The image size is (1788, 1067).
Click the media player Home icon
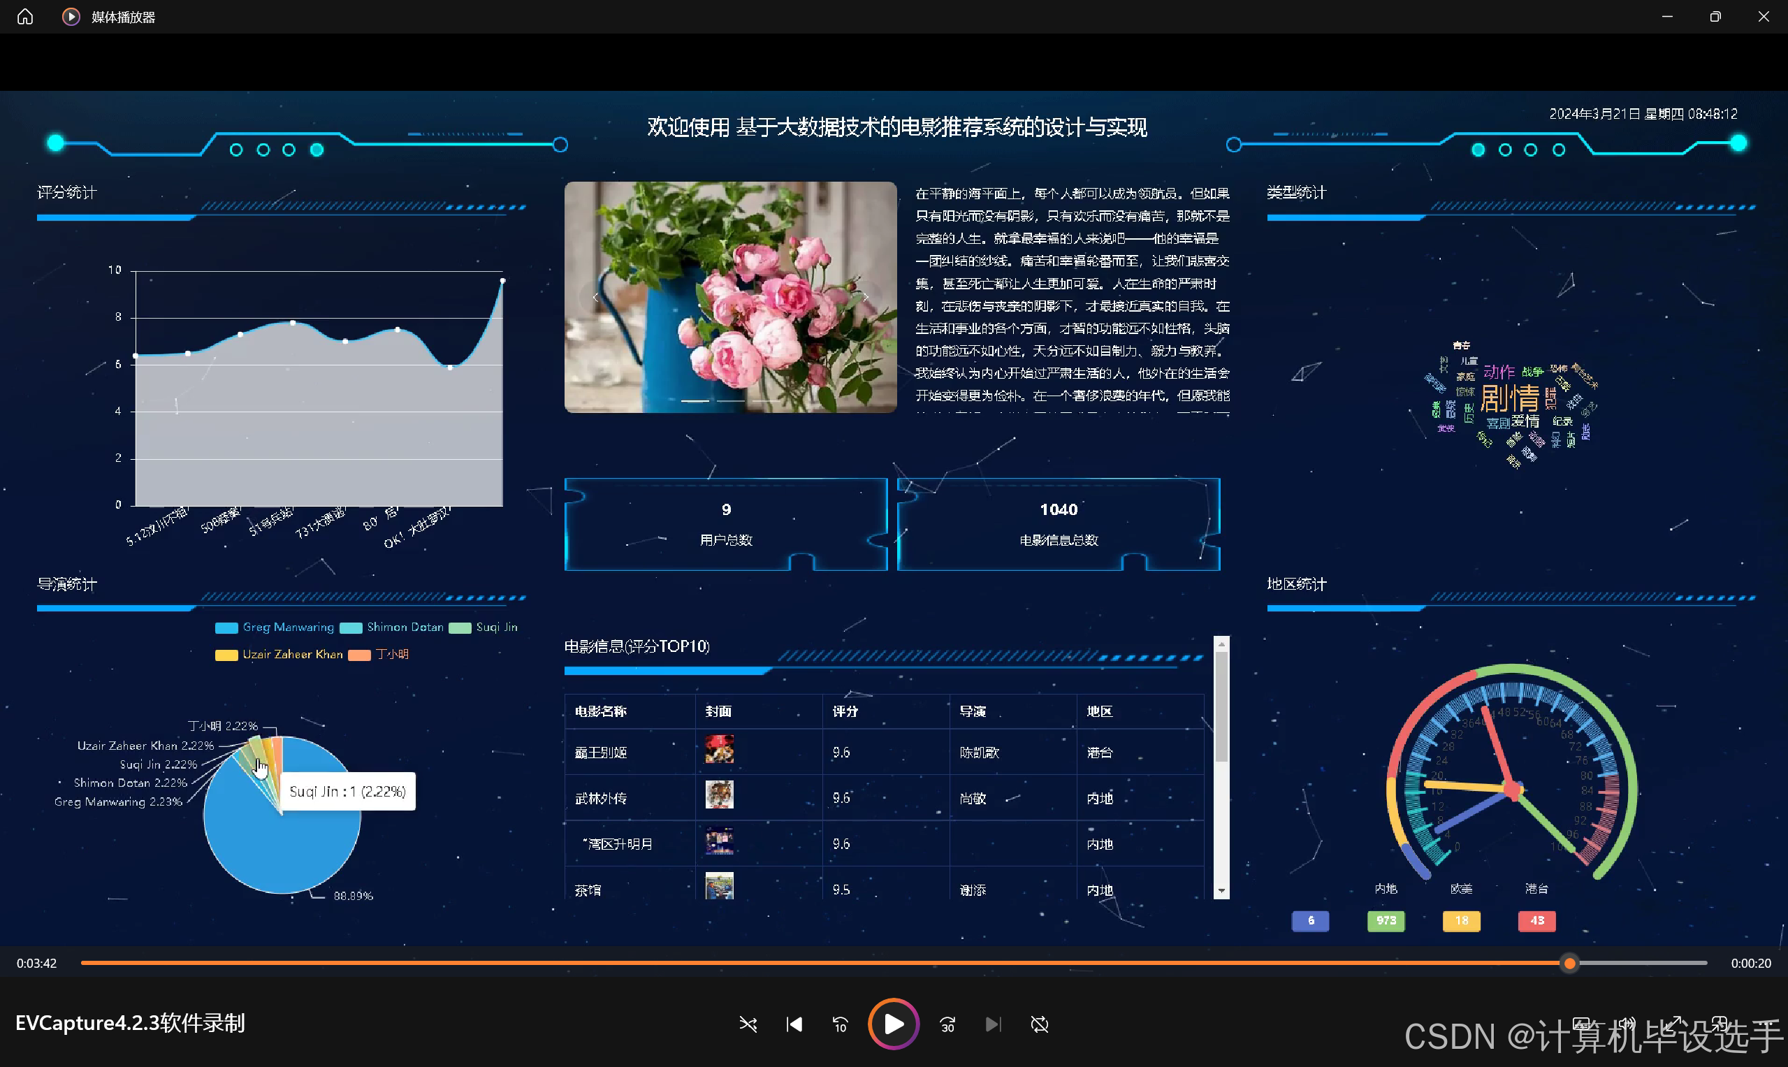25,17
